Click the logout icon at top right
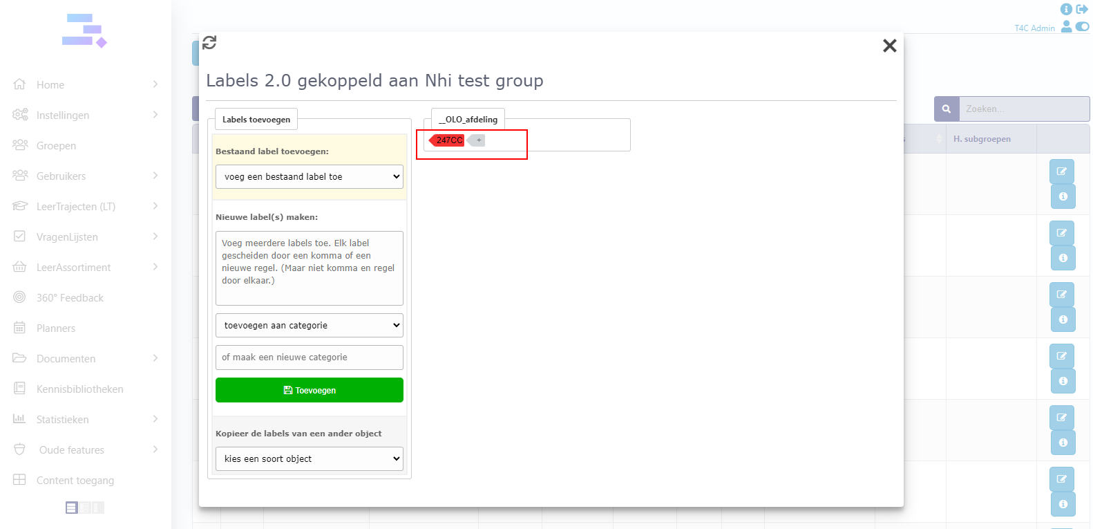The width and height of the screenshot is (1093, 529). pos(1082,9)
